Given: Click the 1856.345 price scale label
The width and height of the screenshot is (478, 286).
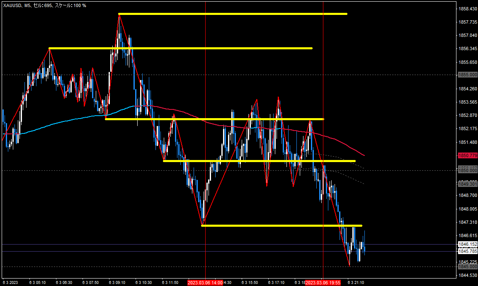Looking at the screenshot, I should tap(468, 48).
